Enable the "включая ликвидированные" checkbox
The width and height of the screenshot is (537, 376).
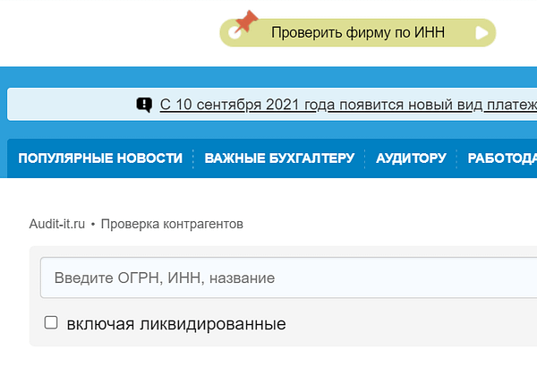(51, 322)
